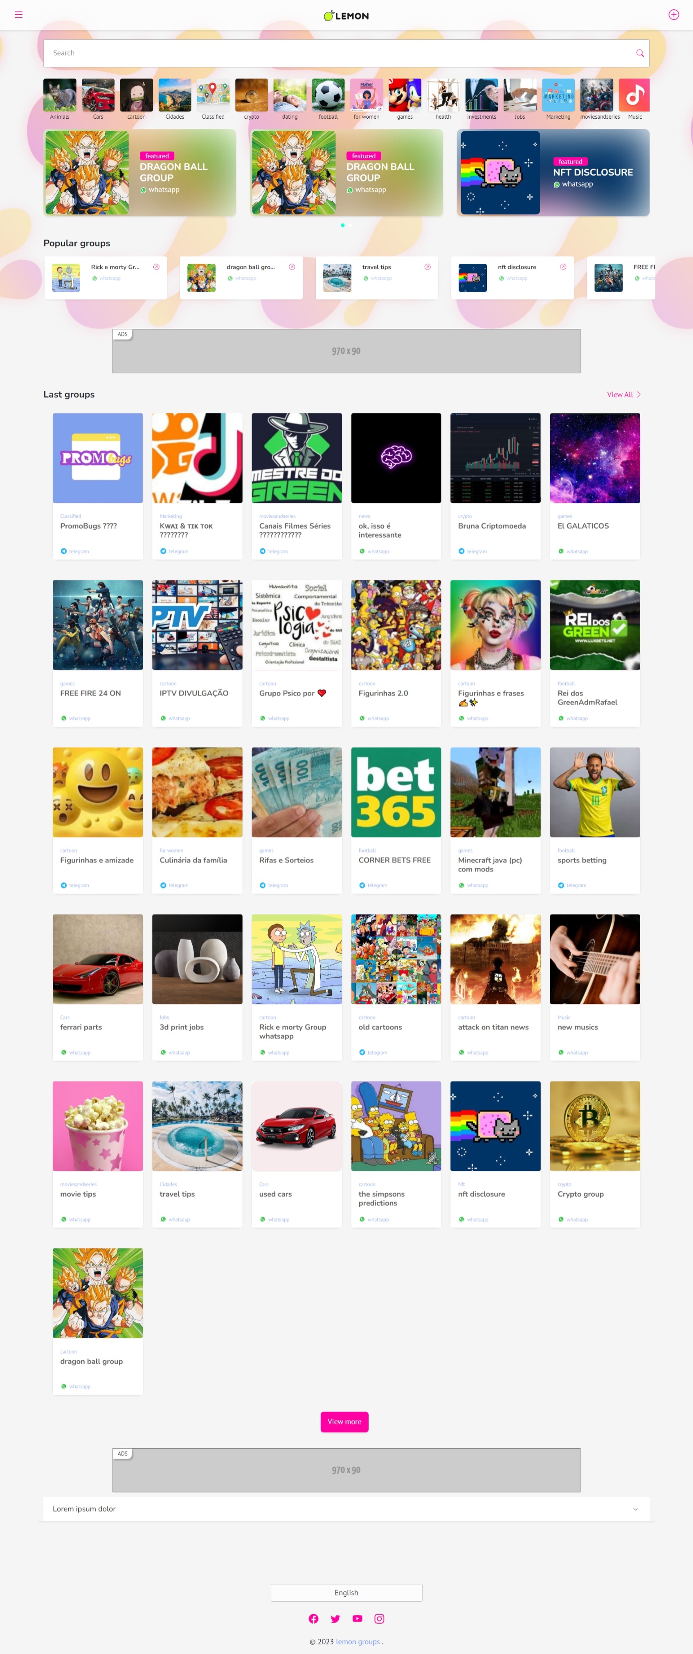693x1654 pixels.
Task: Open the CORNER BETS FREE group thumbnail
Action: pos(396,792)
